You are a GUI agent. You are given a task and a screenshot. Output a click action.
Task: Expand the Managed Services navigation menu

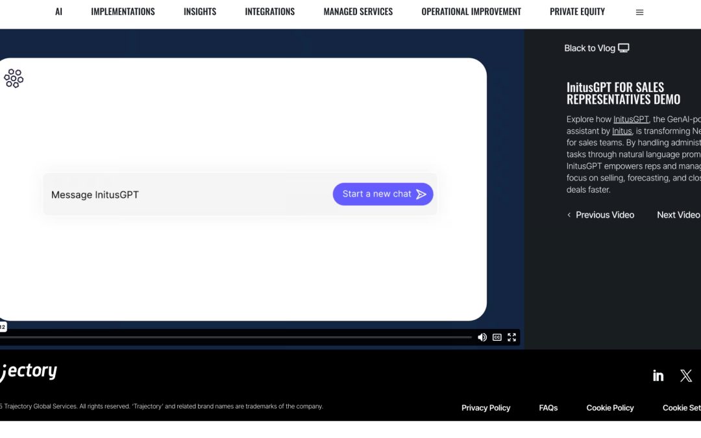[358, 12]
